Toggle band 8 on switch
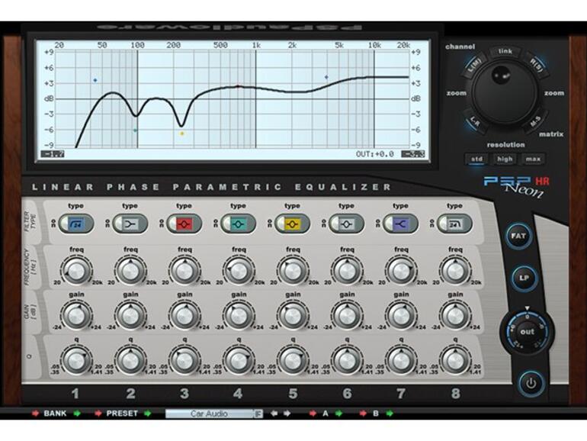Viewport: 587px width, 441px height. point(442,224)
